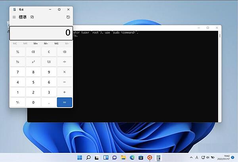Click the minus operator button

(65, 82)
